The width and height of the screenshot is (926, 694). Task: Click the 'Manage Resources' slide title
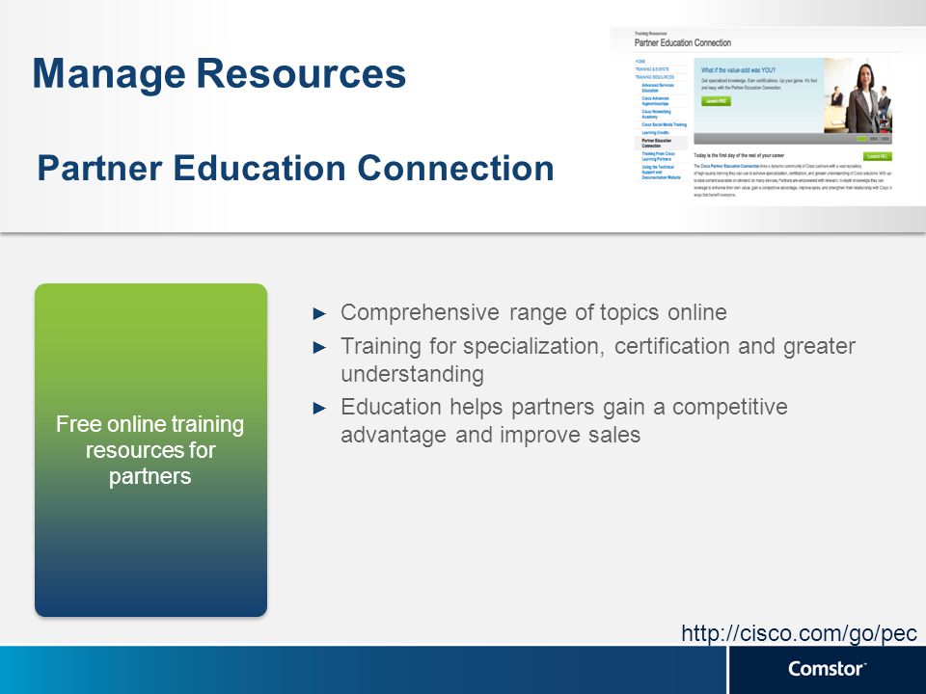point(219,74)
